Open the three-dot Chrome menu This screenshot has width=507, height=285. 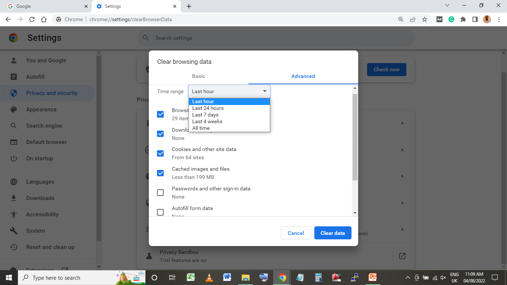pos(499,19)
